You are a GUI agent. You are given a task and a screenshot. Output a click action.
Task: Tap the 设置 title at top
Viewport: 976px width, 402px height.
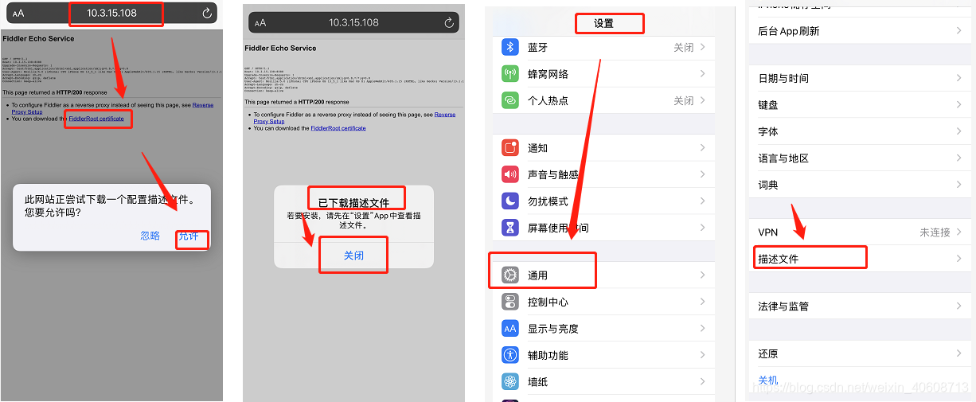click(x=604, y=23)
